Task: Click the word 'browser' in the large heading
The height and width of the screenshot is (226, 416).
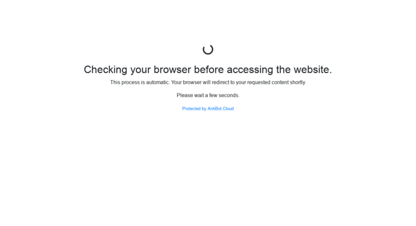Action: point(172,69)
